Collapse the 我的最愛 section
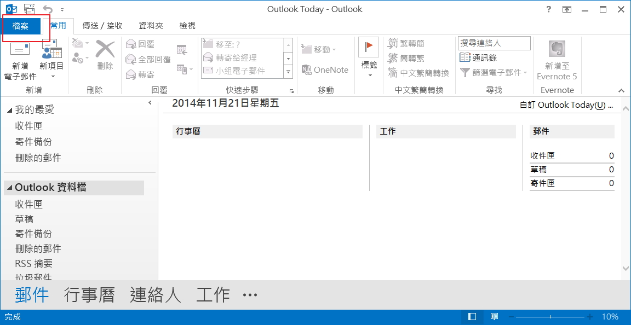This screenshot has width=631, height=325. (10, 110)
